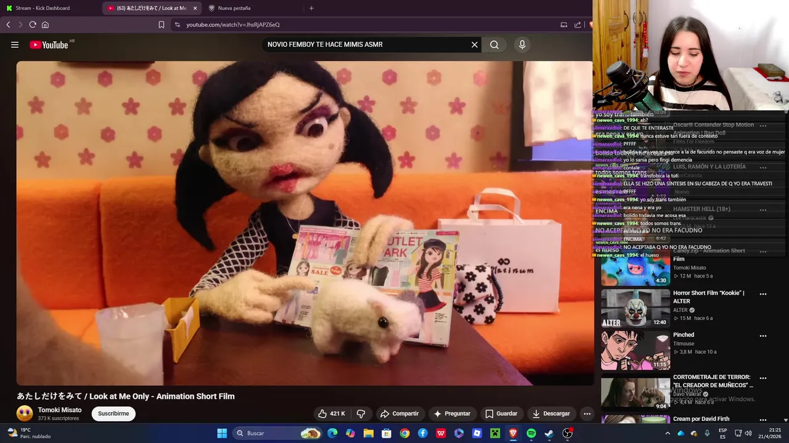Close the YouTube Look at Me tab
Image resolution: width=789 pixels, height=443 pixels.
(195, 8)
